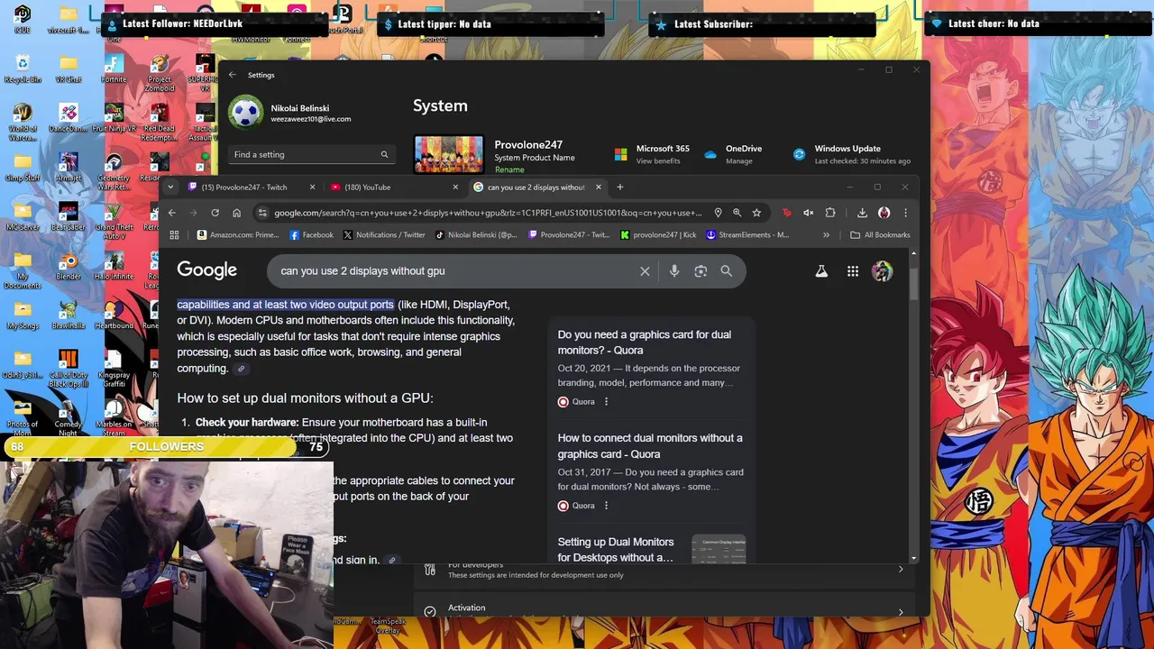Open Microsoft 365 in the Settings window
This screenshot has width=1154, height=649.
pos(652,154)
